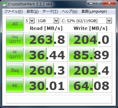
Task: Select the Seq Q32T1 write value 204.0
Action: pos(90,39)
